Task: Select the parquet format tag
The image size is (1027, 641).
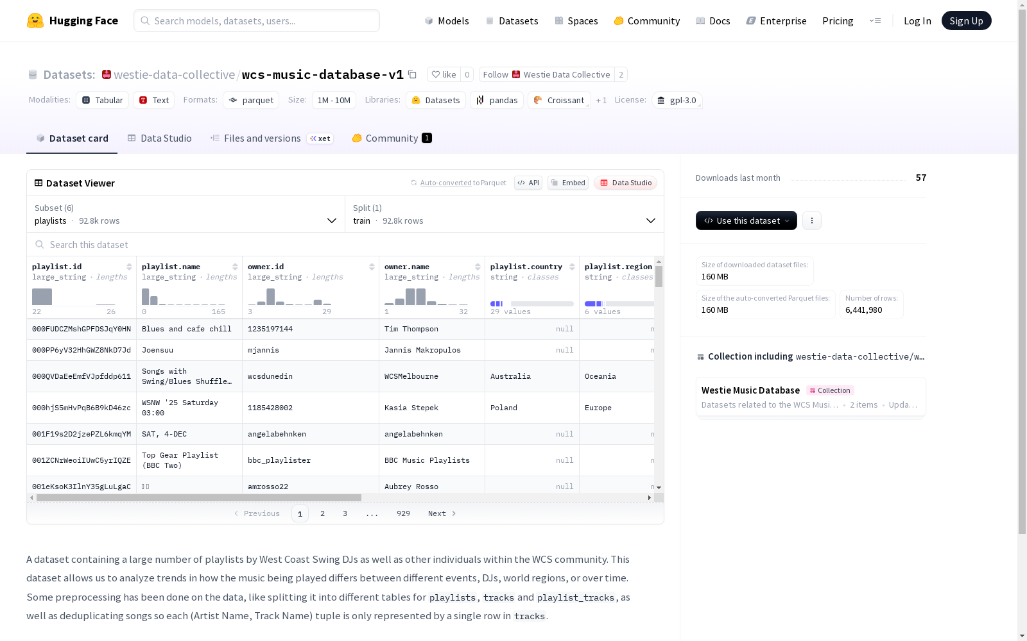Action: (x=251, y=100)
